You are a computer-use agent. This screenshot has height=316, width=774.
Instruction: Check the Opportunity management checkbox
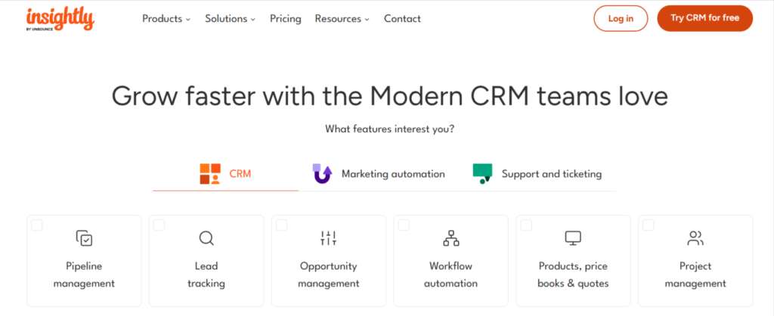(281, 225)
